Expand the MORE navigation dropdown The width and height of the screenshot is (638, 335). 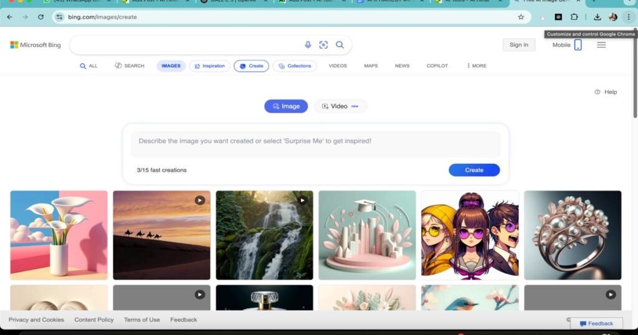(x=477, y=66)
